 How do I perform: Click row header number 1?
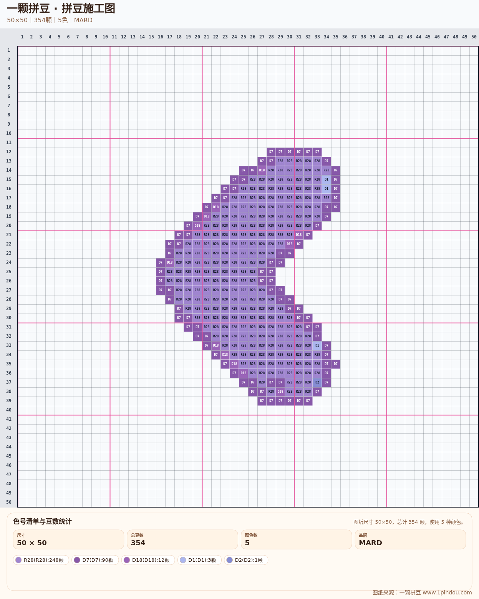click(x=9, y=50)
